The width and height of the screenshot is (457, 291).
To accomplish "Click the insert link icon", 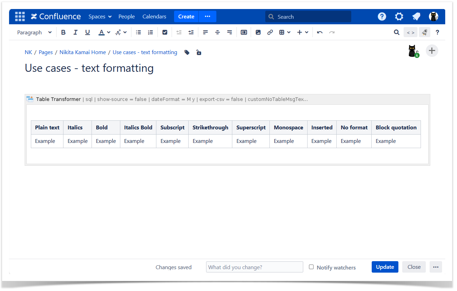I will pos(270,32).
